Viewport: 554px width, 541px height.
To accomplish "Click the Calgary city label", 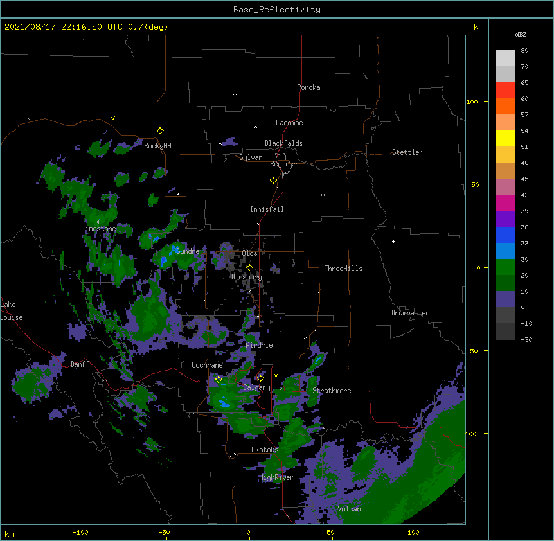I will [x=256, y=387].
